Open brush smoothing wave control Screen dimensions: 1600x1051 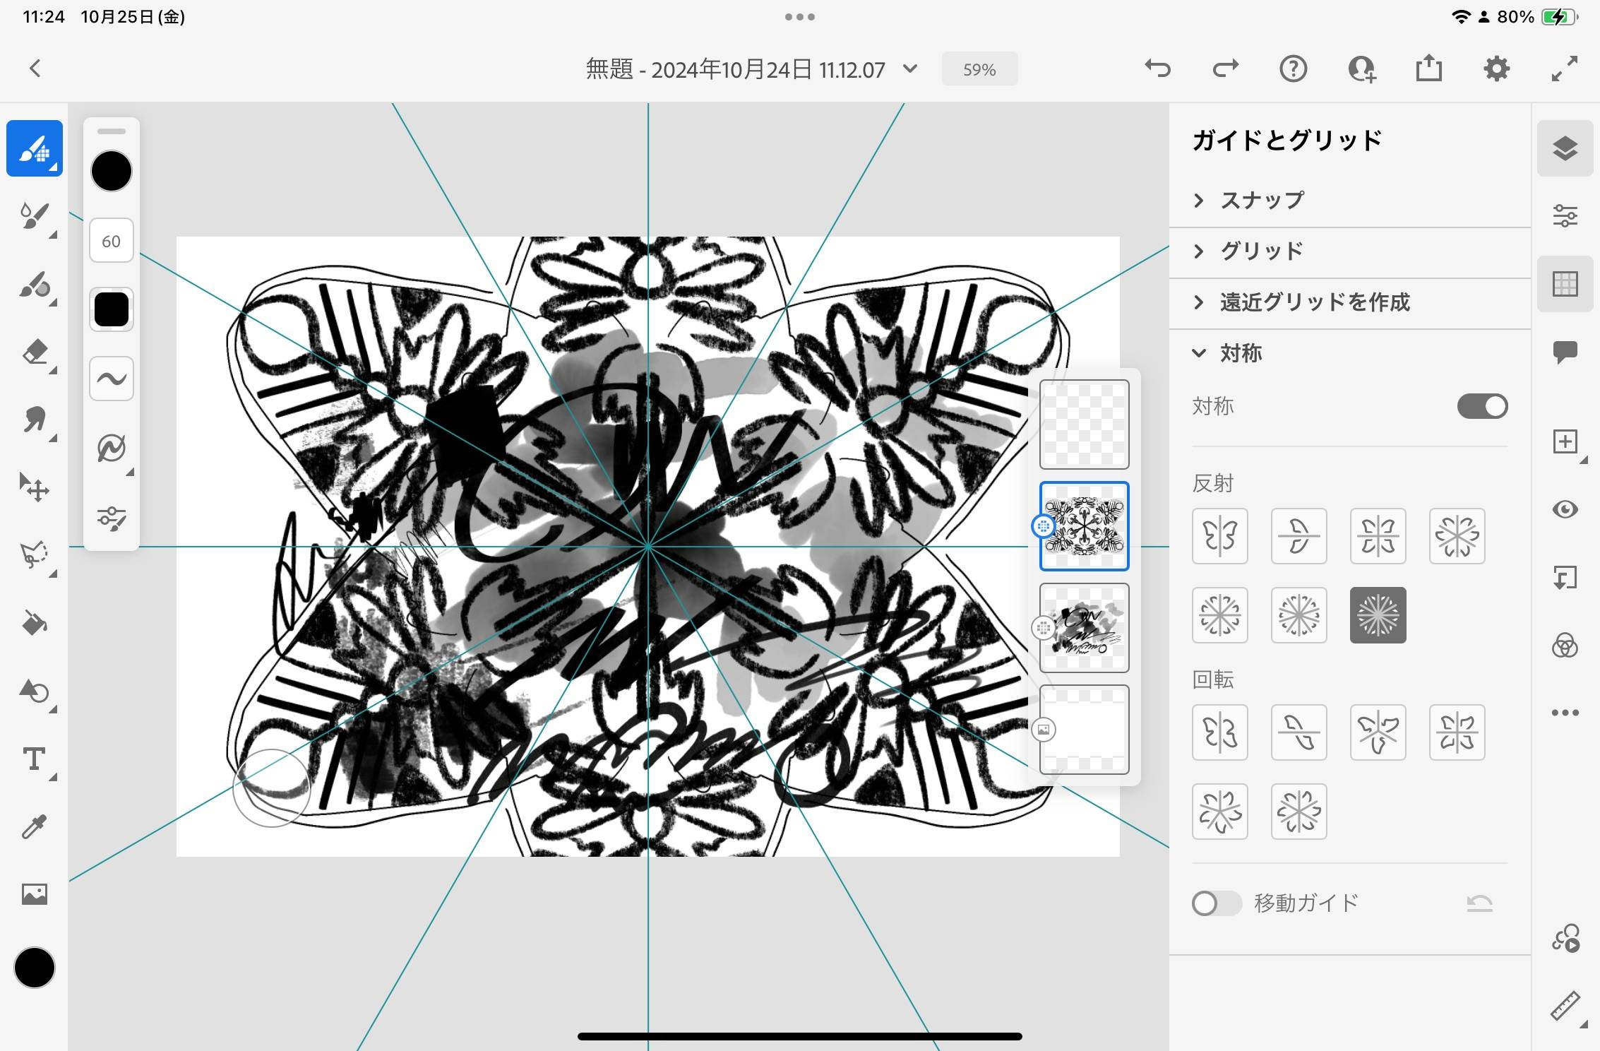(x=112, y=379)
